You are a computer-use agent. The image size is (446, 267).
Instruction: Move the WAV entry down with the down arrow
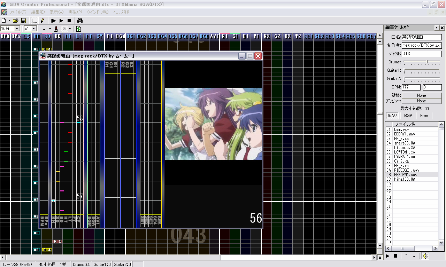414,256
